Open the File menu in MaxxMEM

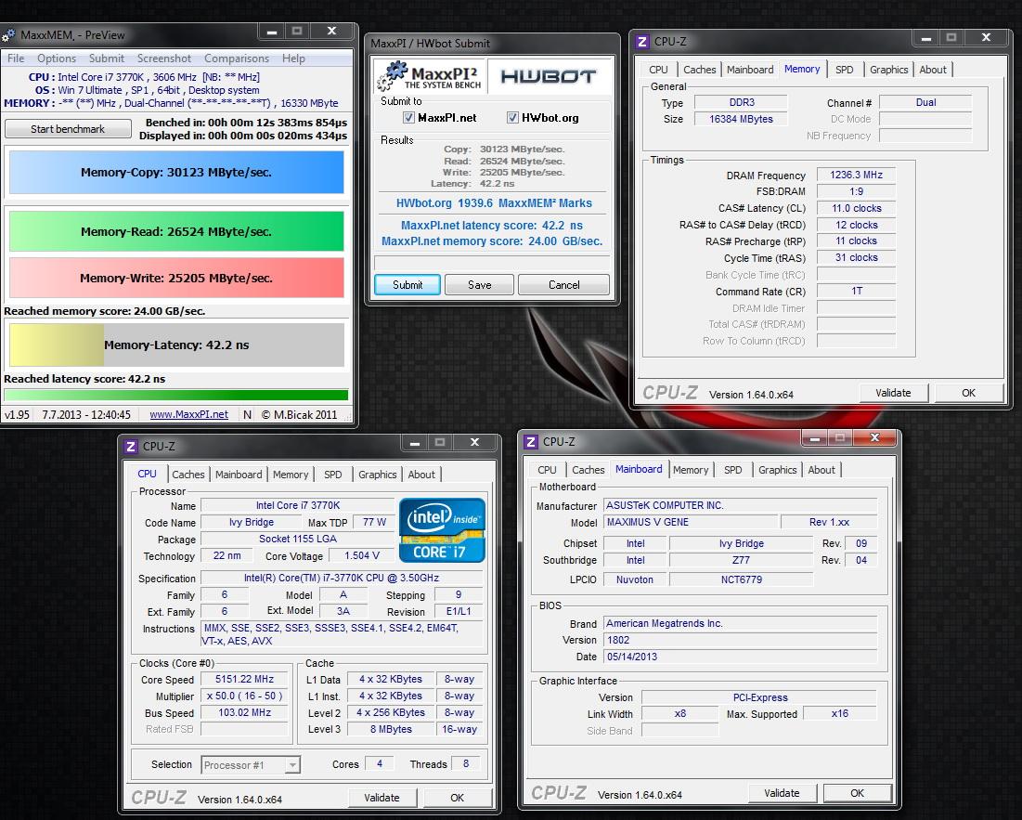click(x=16, y=59)
